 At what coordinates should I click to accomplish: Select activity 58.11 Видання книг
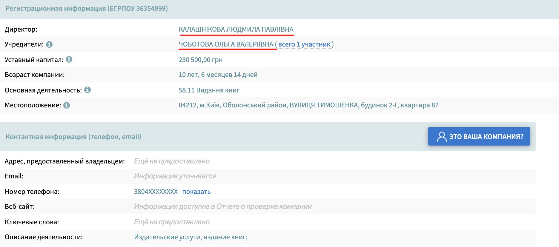(209, 90)
